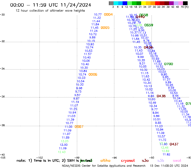The height and width of the screenshot is (168, 191).
Task: Click the swot satellite legend label
Action: pyautogui.click(x=177, y=161)
